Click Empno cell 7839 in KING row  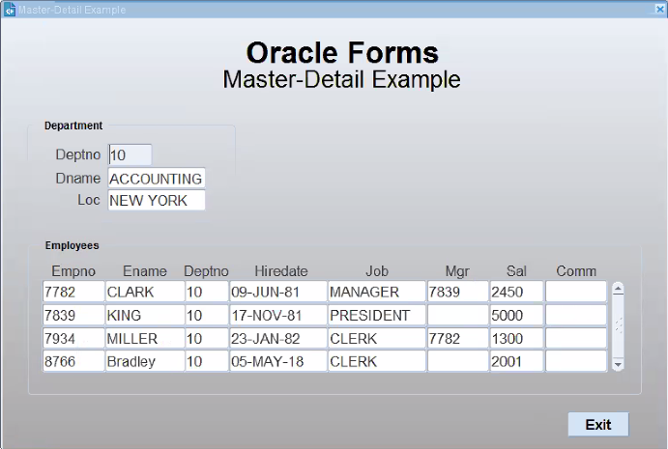pos(73,315)
